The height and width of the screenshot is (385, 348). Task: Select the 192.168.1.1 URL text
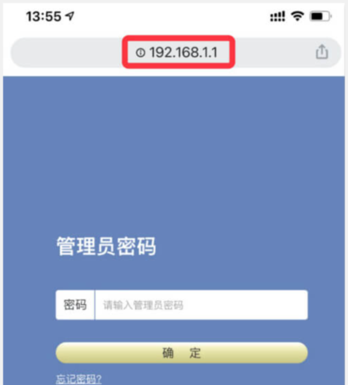[x=183, y=53]
